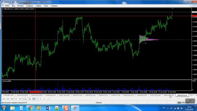Select the horizontal line drawing tool
Image resolution: width=197 pixels, height=111 pixels.
(x=44, y=99)
